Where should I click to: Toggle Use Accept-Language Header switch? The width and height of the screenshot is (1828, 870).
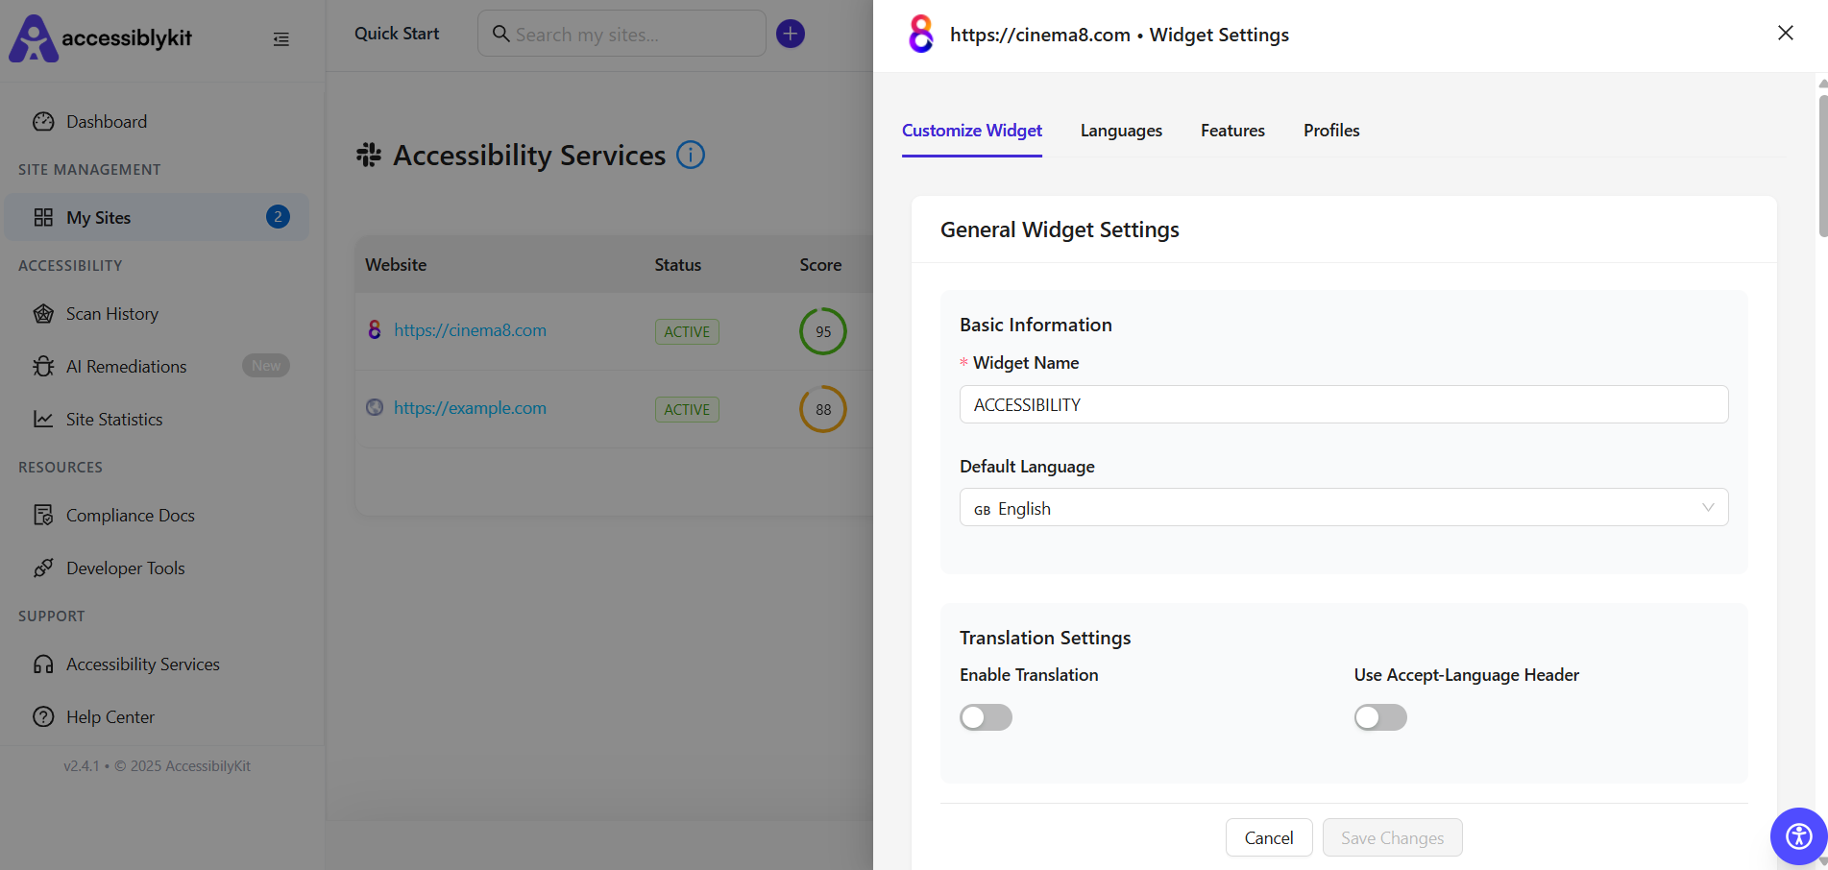pyautogui.click(x=1380, y=717)
